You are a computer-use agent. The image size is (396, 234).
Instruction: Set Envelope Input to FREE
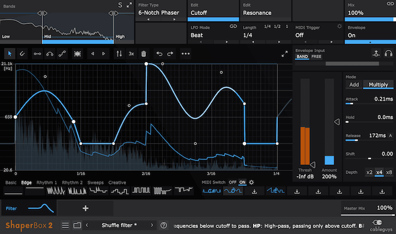[x=316, y=57]
